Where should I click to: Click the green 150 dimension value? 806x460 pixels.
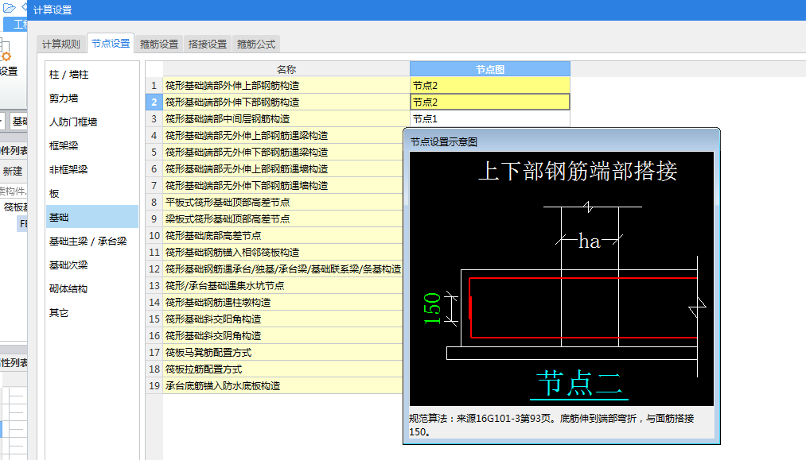432,308
